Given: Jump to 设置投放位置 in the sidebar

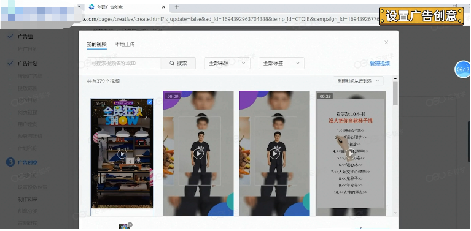Looking at the screenshot, I should pos(32,187).
